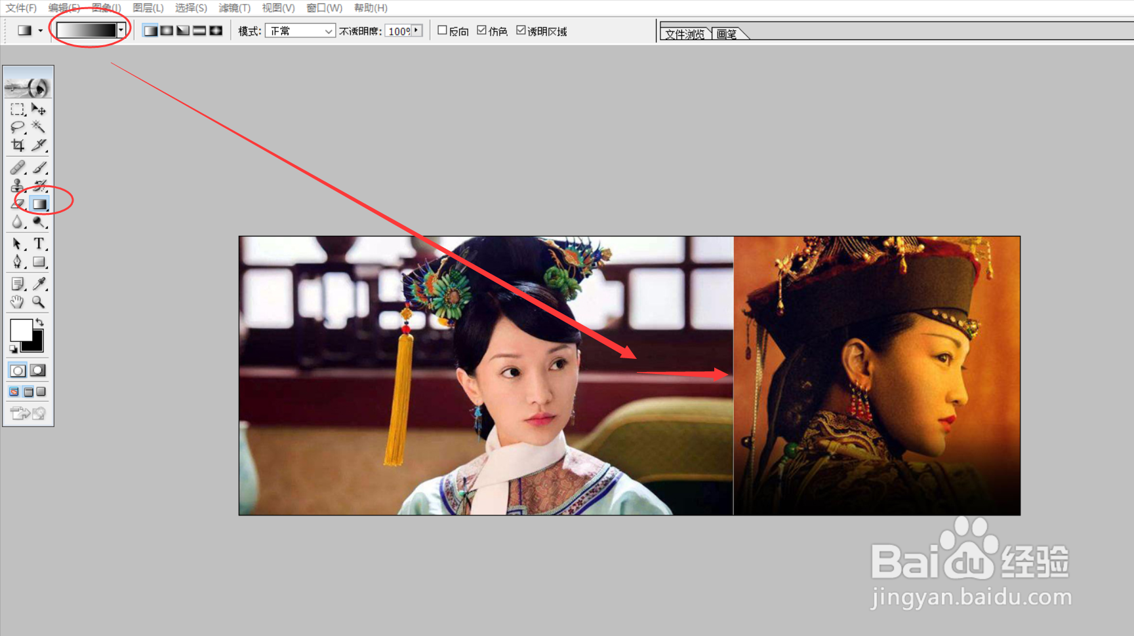Select the Notes tool
Image resolution: width=1134 pixels, height=636 pixels.
pyautogui.click(x=18, y=284)
